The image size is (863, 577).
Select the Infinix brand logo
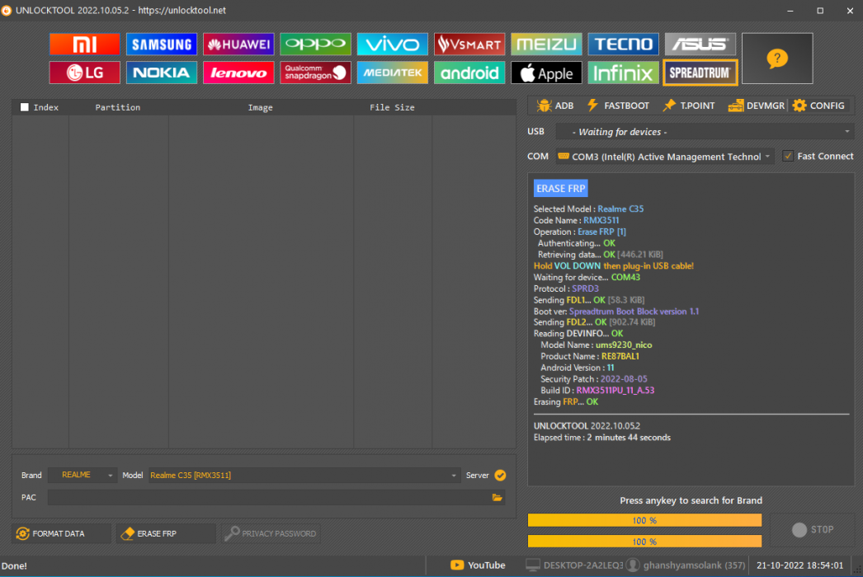[x=623, y=73]
